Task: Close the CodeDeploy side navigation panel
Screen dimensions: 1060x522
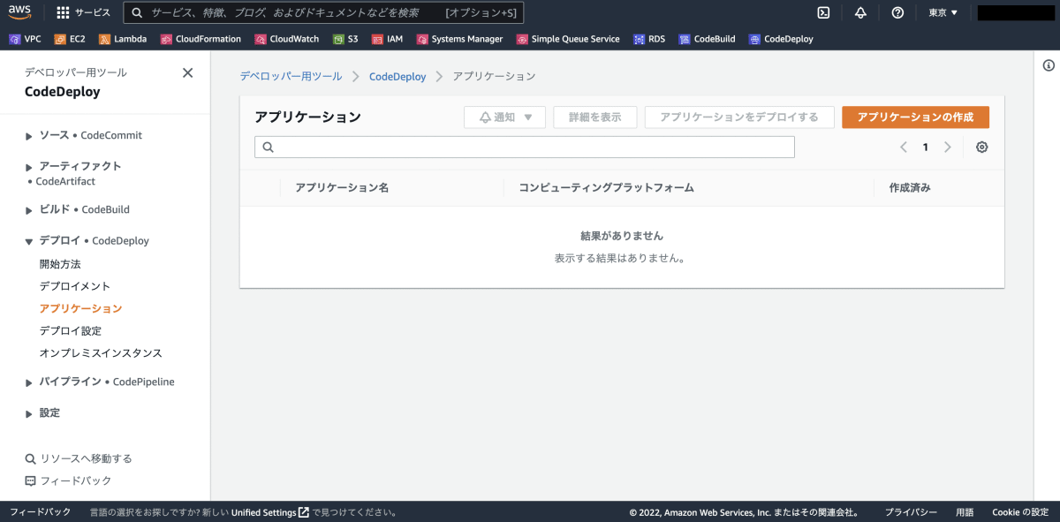Action: click(187, 73)
